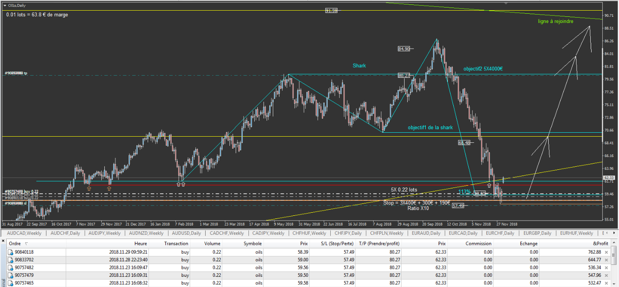Toggle sort arrow on the Ordre column
Image resolution: width=619 pixels, height=287 pixels.
pyautogui.click(x=26, y=244)
